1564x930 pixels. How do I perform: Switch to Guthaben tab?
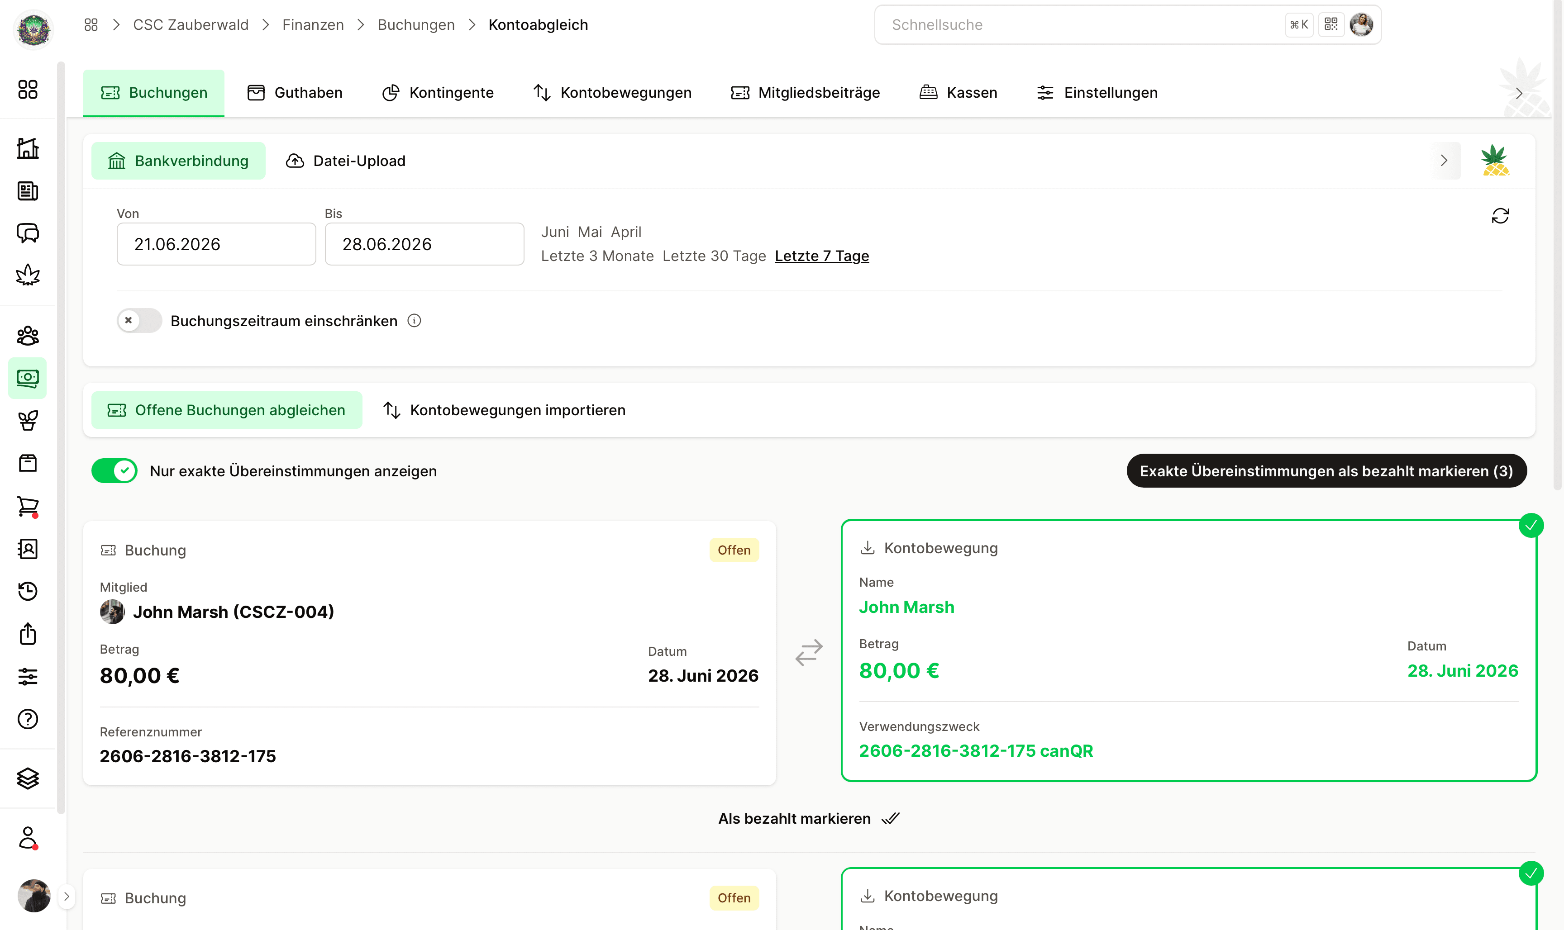tap(295, 93)
